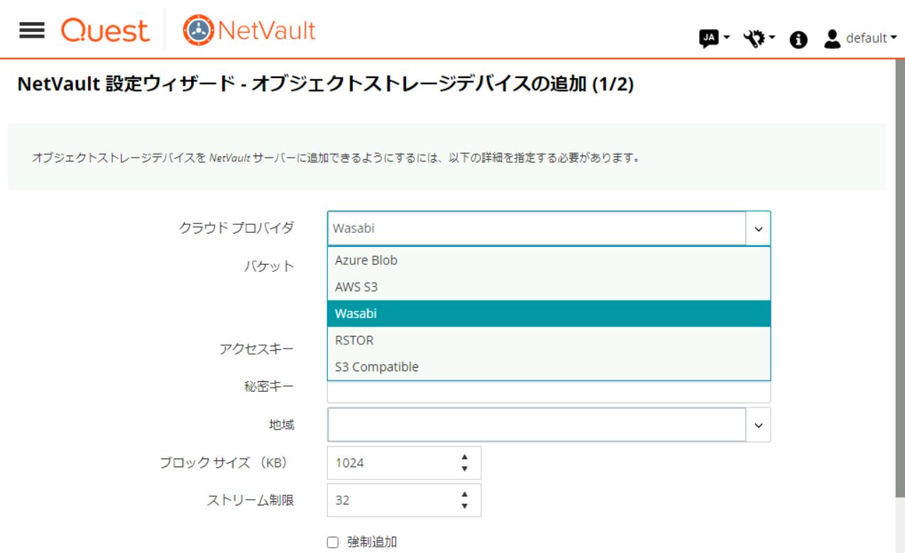Increase block size with up arrow
This screenshot has height=553, width=905.
[465, 457]
